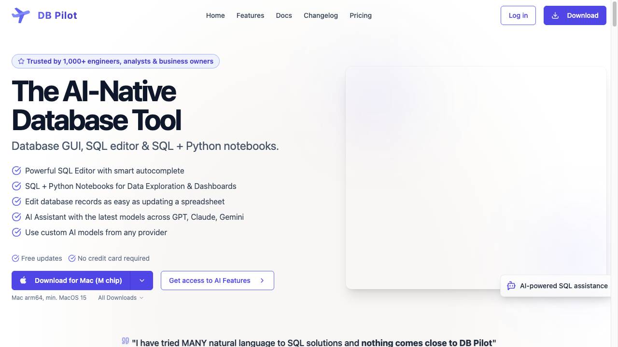Click the Apple logo icon in download button
This screenshot has width=618, height=347.
(23, 280)
